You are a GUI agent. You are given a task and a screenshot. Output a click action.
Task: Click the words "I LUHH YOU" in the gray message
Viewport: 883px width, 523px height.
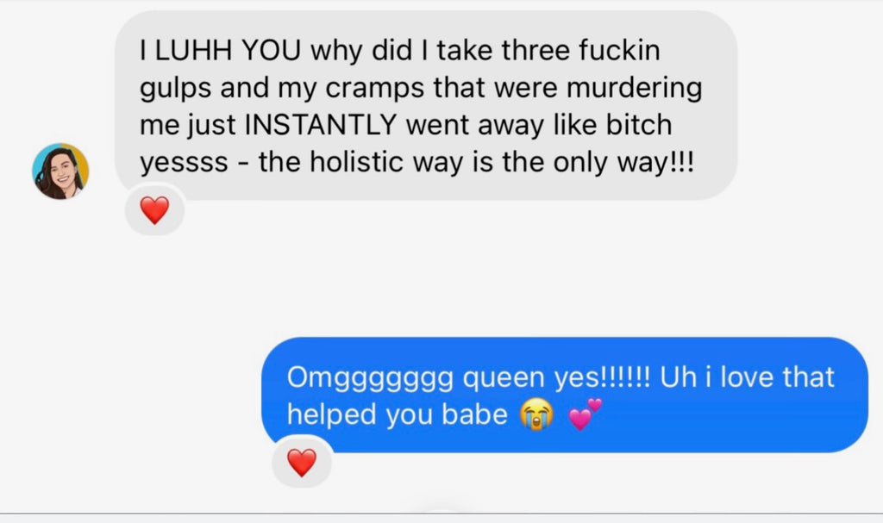pyautogui.click(x=220, y=50)
